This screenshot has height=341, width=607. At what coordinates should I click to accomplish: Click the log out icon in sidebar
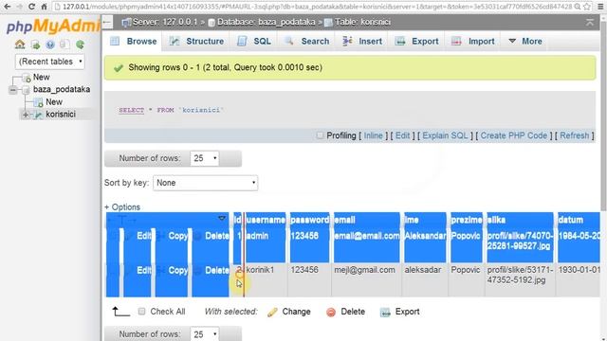pyautogui.click(x=35, y=45)
